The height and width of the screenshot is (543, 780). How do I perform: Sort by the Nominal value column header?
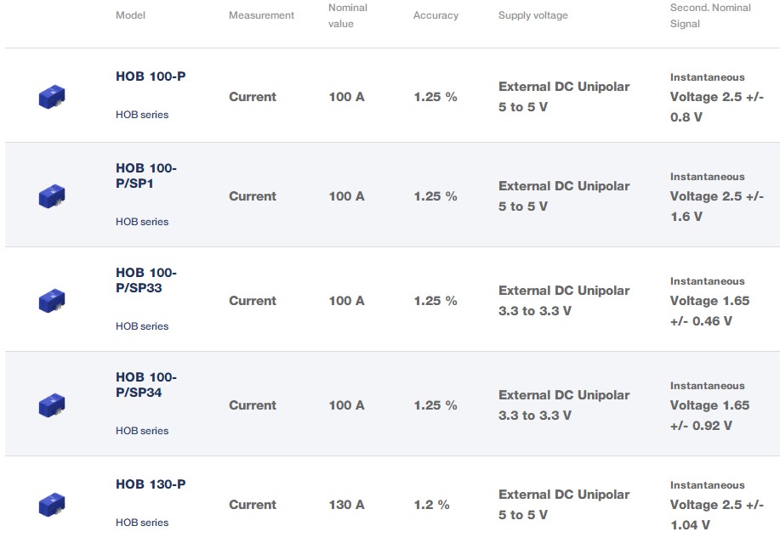[348, 15]
